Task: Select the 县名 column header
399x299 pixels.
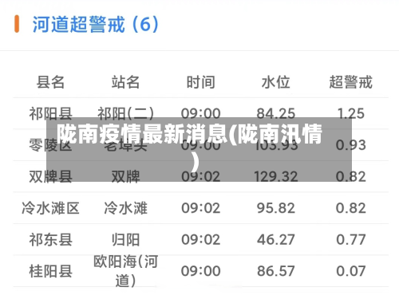Action: 50,82
